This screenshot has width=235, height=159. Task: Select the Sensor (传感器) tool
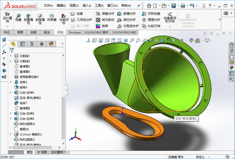point(51,18)
